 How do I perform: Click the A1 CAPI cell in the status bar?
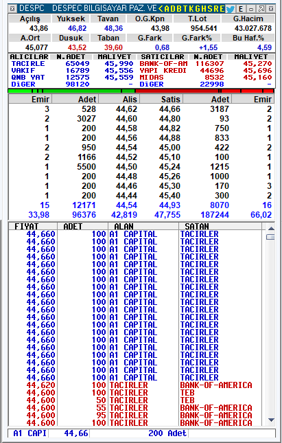click(30, 433)
